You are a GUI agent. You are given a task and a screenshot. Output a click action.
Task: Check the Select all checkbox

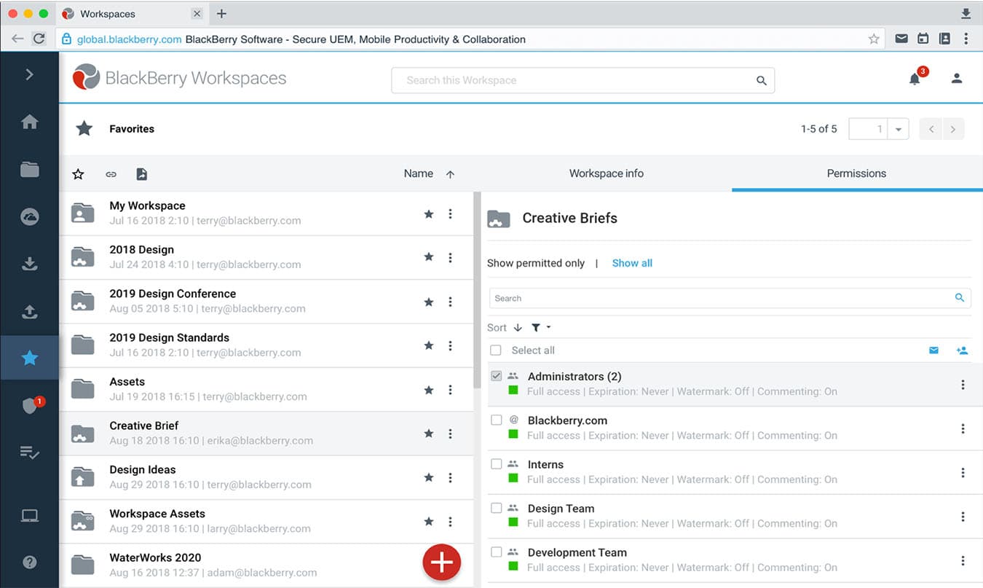pyautogui.click(x=496, y=350)
